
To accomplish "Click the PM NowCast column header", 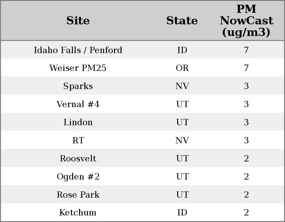I will click(246, 21).
